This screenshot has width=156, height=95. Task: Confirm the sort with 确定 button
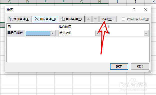click(119, 66)
